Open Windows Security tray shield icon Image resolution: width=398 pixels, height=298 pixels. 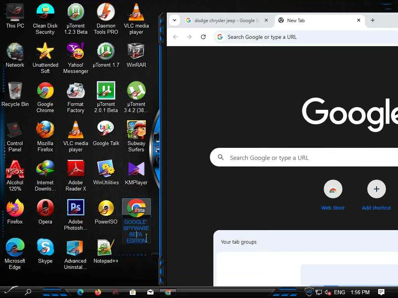click(309, 292)
